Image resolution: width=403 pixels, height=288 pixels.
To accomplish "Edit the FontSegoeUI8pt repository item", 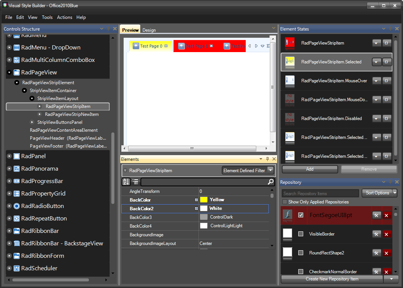I will pos(376,216).
